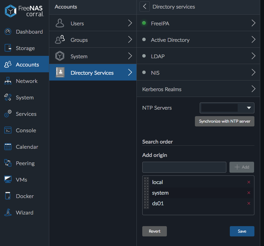The height and width of the screenshot is (246, 264).
Task: Click the Users person icon
Action: [60, 23]
